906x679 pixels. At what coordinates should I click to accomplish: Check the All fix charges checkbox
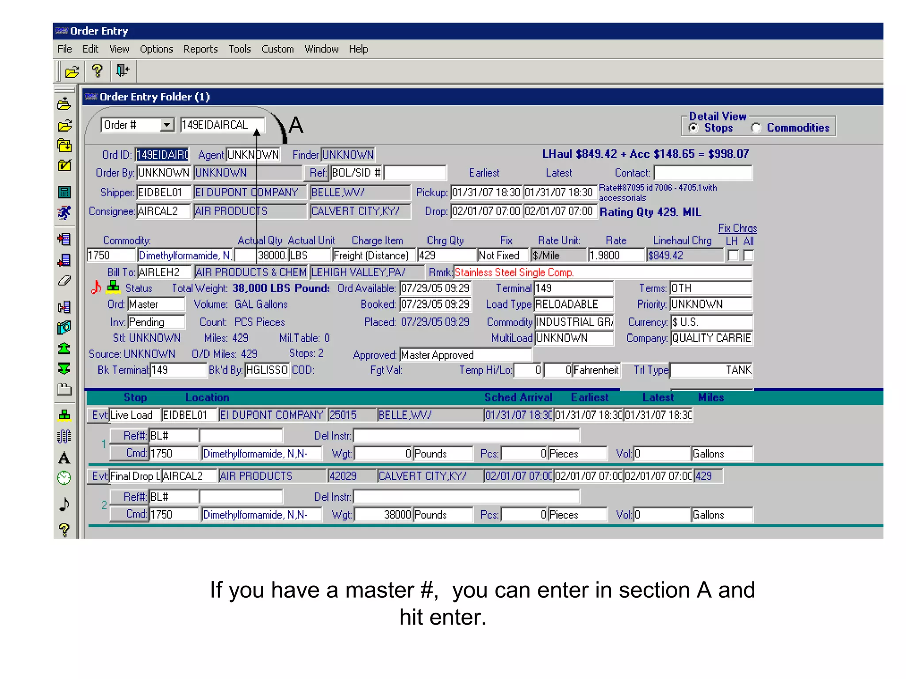click(x=748, y=256)
